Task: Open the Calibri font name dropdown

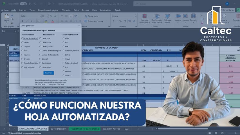Action: [40, 16]
